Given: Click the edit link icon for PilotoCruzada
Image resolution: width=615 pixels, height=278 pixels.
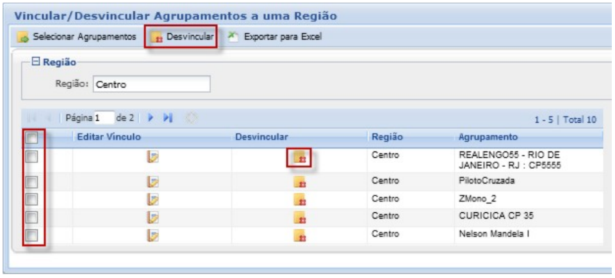Looking at the screenshot, I should 152,182.
